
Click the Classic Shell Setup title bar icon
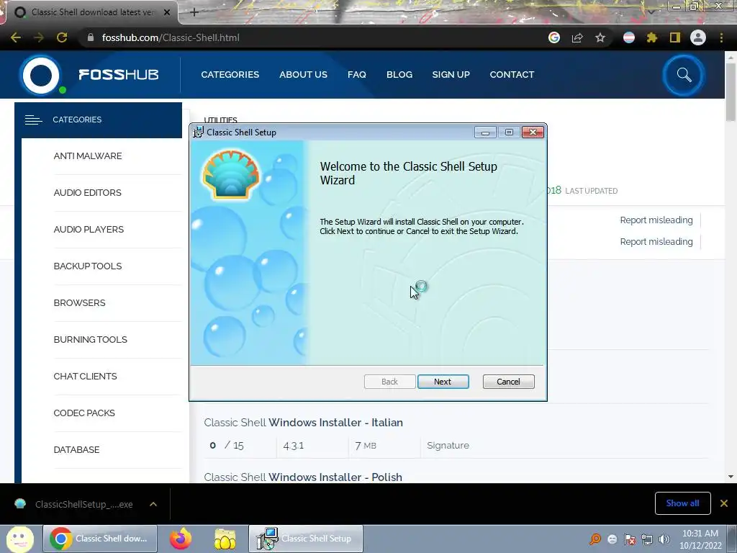(x=199, y=132)
